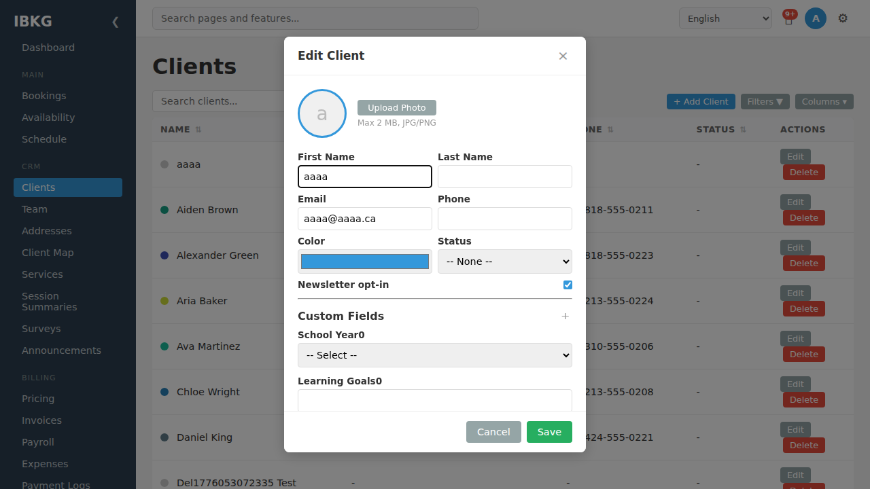The width and height of the screenshot is (870, 489).
Task: Open the Columns dropdown
Action: click(824, 102)
